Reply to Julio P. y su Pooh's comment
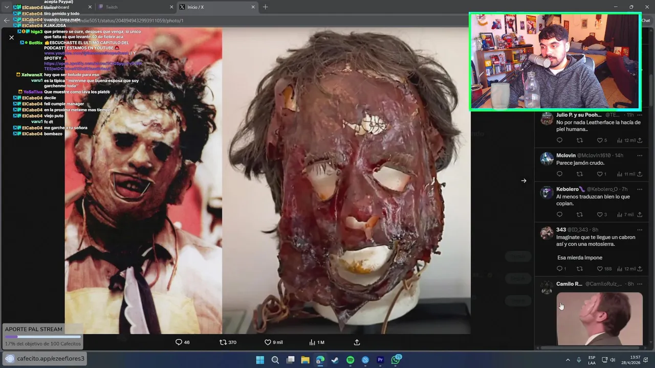 [x=559, y=140]
